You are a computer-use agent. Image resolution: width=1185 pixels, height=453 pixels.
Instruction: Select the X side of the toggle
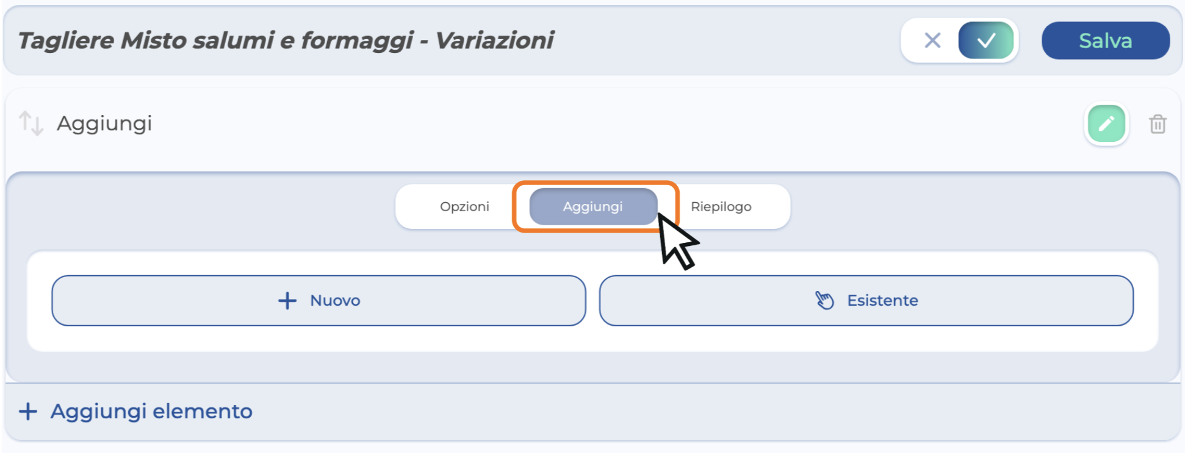pos(932,41)
